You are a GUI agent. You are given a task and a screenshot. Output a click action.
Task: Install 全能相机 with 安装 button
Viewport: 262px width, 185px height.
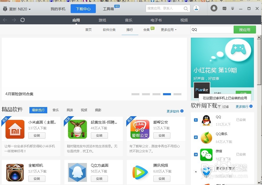37,179
